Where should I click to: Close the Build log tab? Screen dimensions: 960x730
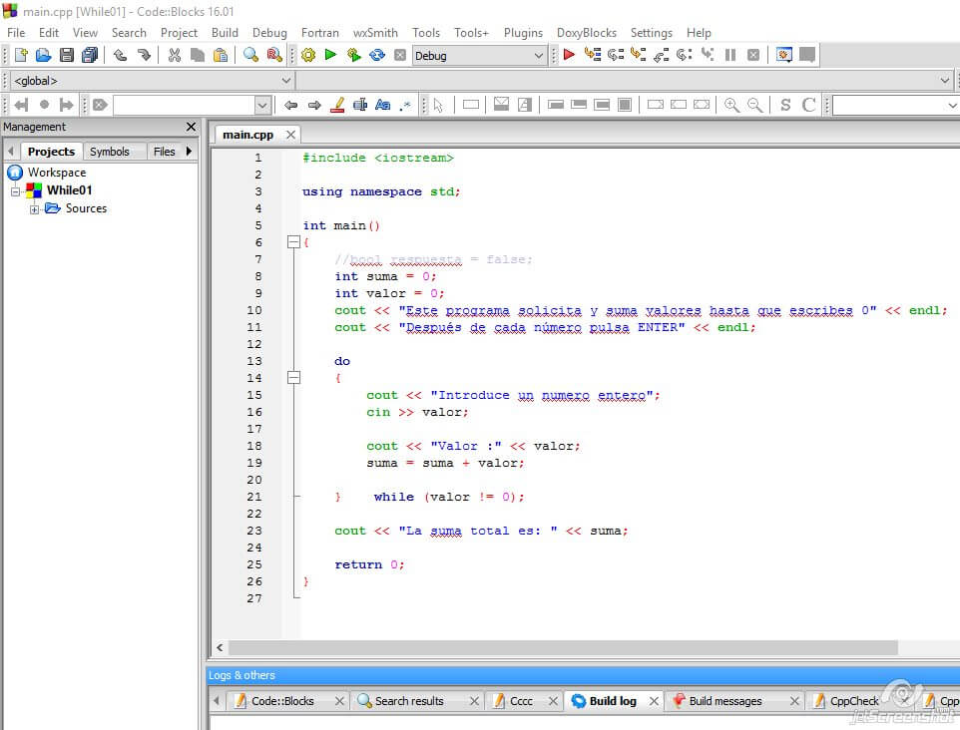click(x=654, y=701)
